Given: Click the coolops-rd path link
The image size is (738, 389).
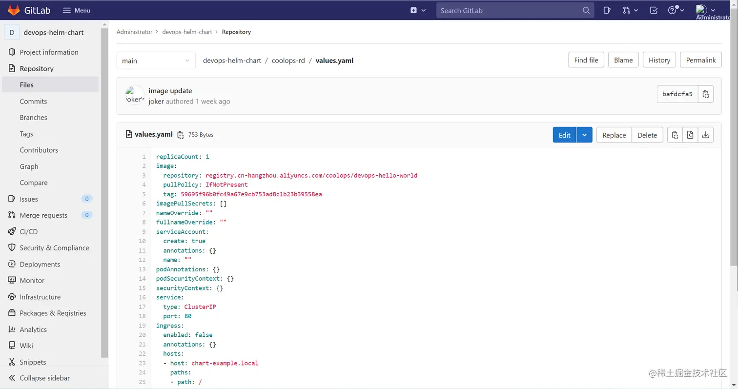Looking at the screenshot, I should click(x=288, y=61).
